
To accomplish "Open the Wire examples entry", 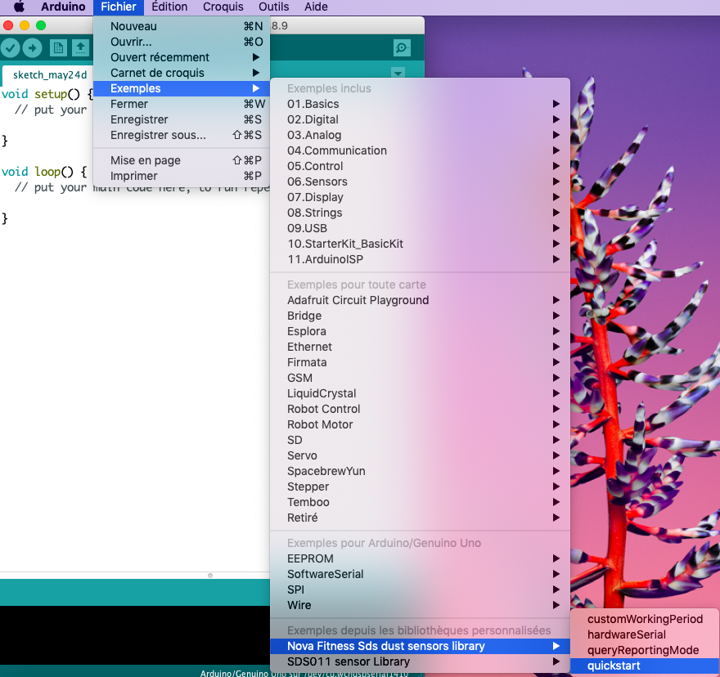I will tap(421, 606).
